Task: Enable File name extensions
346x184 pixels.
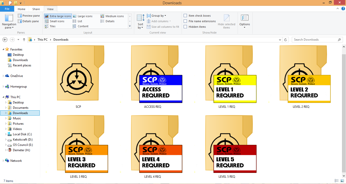Action: (185, 21)
